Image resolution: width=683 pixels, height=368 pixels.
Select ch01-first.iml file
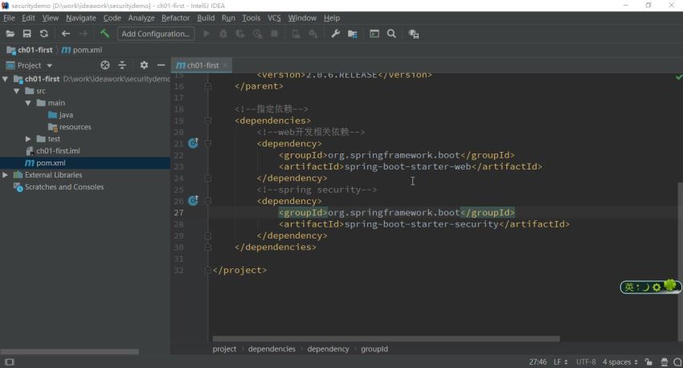pyautogui.click(x=53, y=151)
